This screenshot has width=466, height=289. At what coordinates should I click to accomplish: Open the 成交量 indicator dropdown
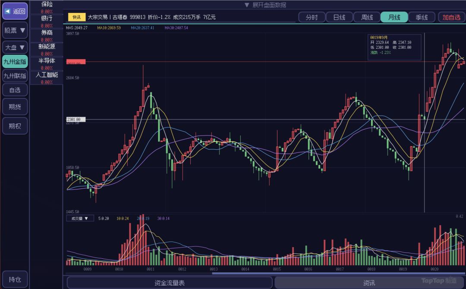click(80, 218)
